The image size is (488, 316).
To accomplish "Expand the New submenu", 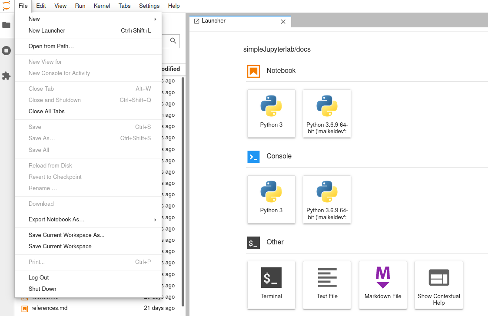I will tap(88, 19).
